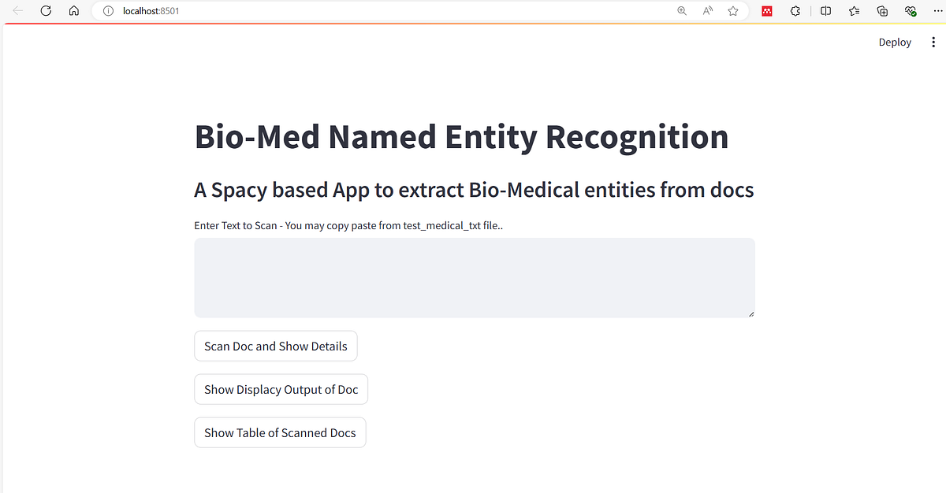
Task: Click Show Table of Scanned Docs
Action: tap(280, 432)
